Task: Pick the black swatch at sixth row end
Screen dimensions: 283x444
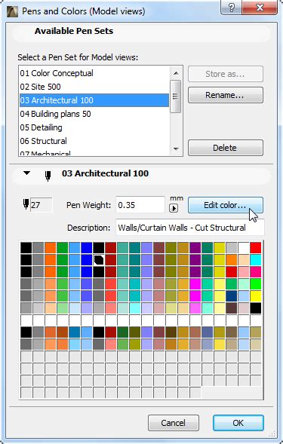Action: coord(256,308)
